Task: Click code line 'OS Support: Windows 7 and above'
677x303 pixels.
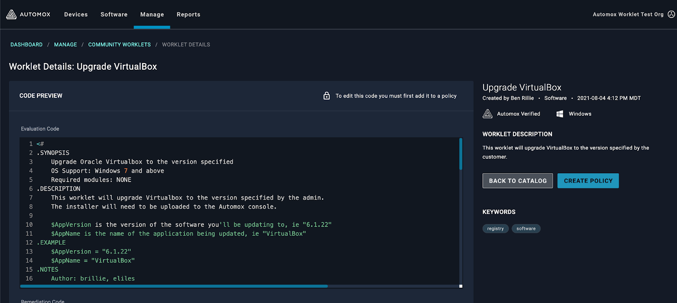Action: point(107,171)
